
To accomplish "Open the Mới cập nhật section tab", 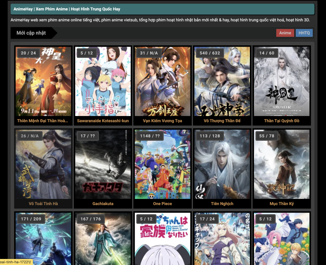I will [x=31, y=33].
